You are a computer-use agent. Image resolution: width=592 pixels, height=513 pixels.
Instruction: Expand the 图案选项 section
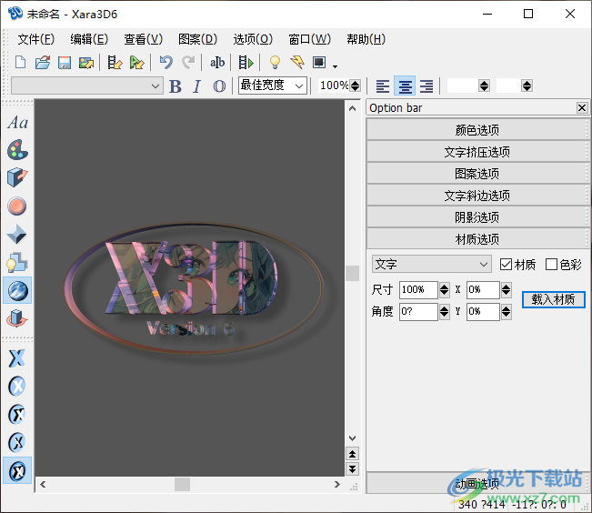pyautogui.click(x=477, y=174)
